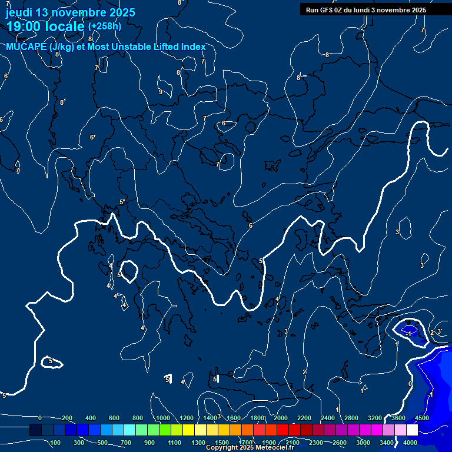
Task: Click the '200' legend value
Action: click(67, 418)
